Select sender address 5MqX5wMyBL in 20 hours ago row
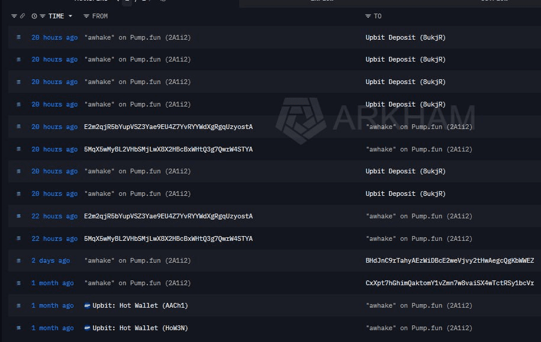 click(168, 149)
